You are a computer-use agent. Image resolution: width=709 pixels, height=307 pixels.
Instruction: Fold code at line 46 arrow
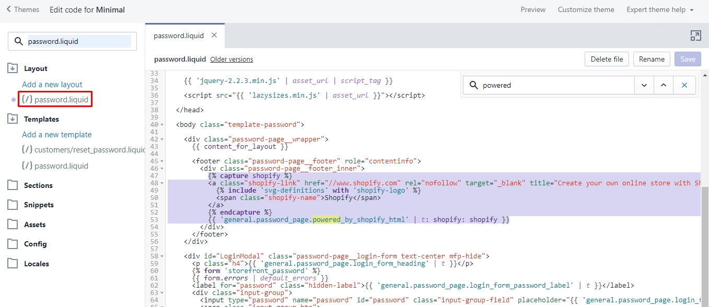coord(162,169)
